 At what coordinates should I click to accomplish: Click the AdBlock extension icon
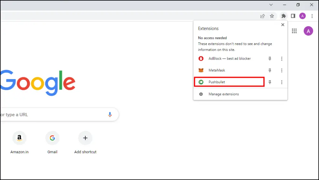point(201,59)
